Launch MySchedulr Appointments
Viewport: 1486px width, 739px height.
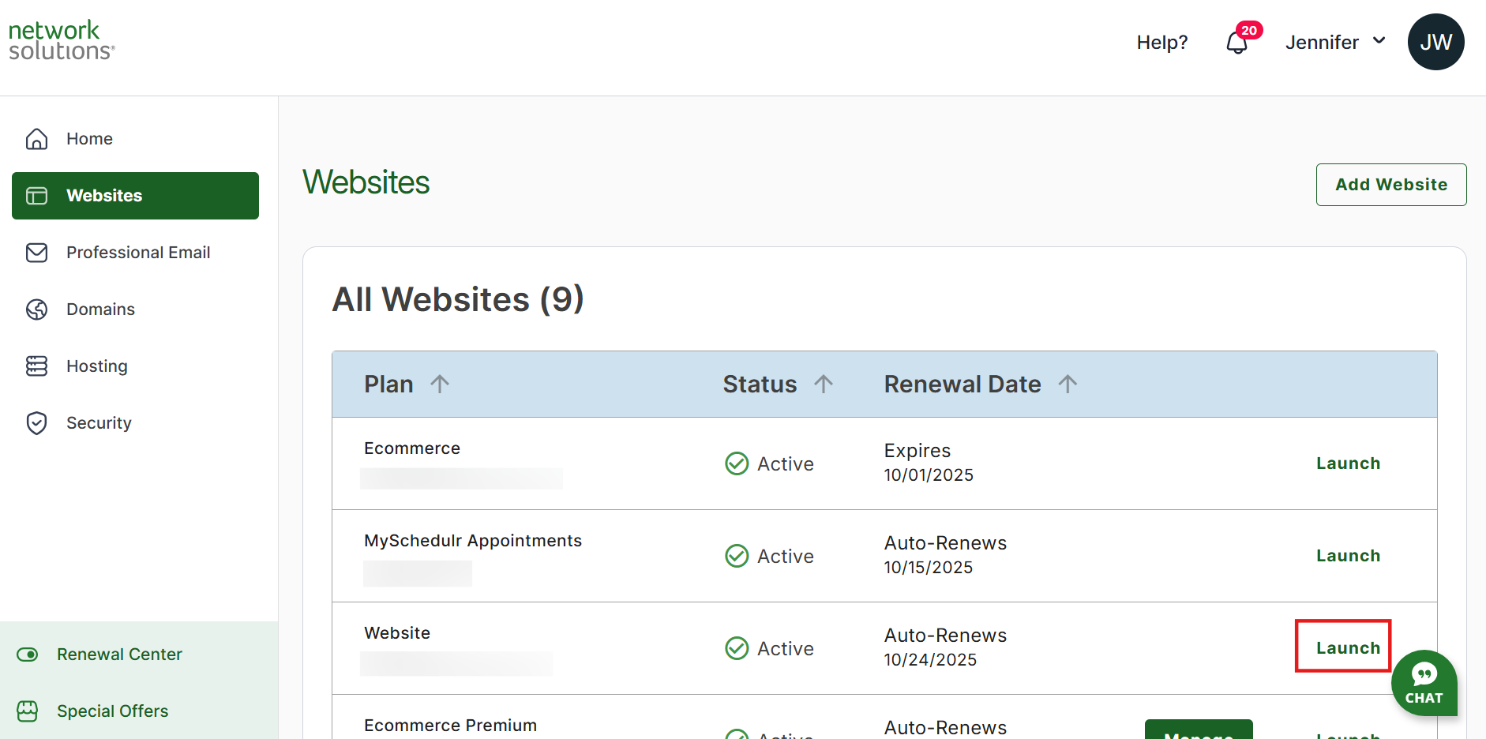click(x=1348, y=556)
